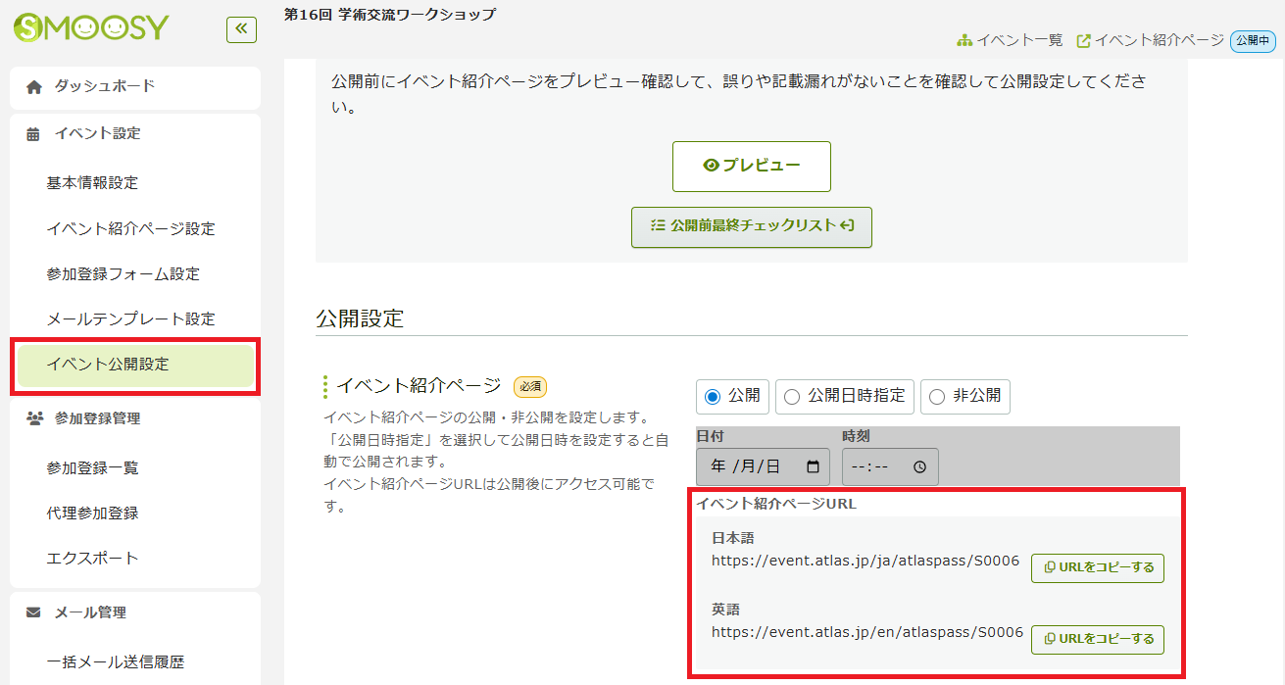
Task: Click the calendar icon in date field
Action: 812,466
